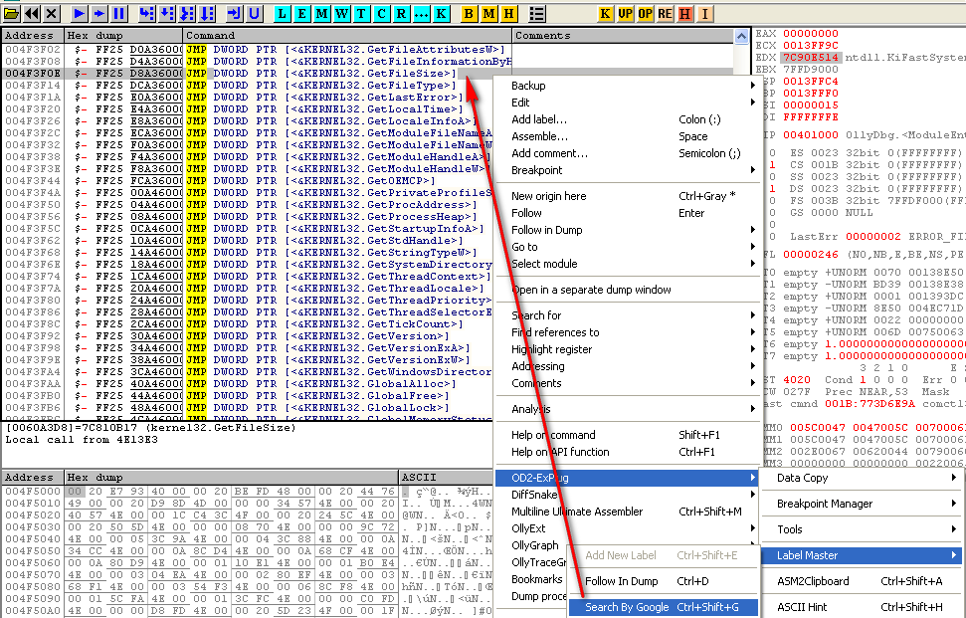Open the Analysis submenu

(x=627, y=409)
